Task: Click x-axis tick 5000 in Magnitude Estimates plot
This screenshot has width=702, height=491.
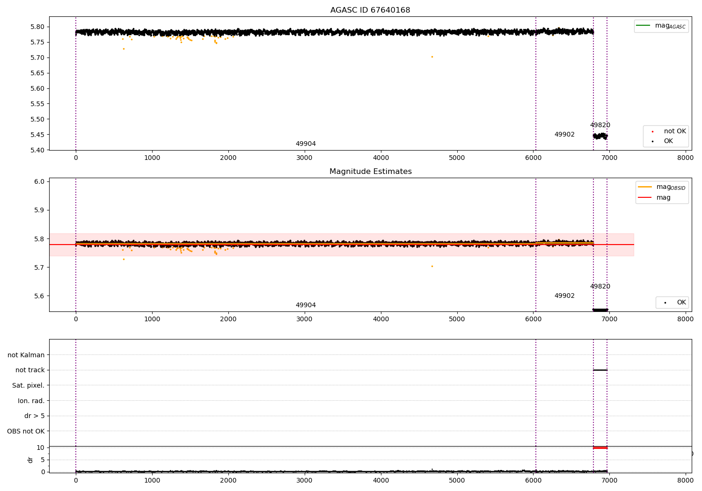Action: [x=457, y=319]
